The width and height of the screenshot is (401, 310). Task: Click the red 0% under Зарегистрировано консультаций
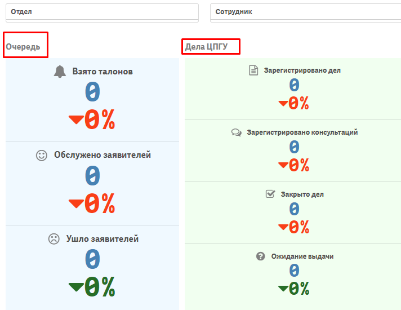[298, 165]
